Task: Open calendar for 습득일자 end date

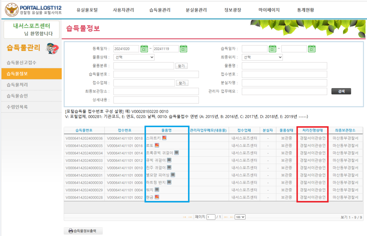Action: click(x=312, y=48)
